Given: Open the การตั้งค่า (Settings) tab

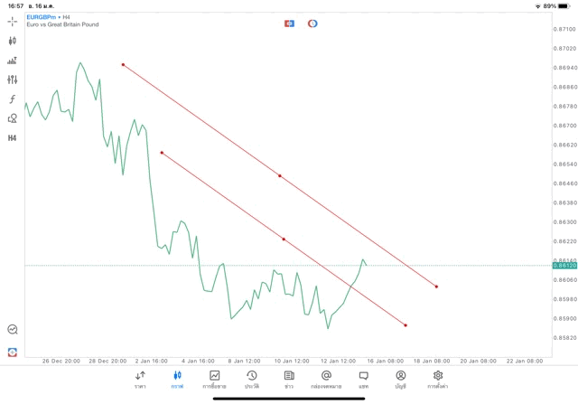Looking at the screenshot, I should [x=437, y=379].
